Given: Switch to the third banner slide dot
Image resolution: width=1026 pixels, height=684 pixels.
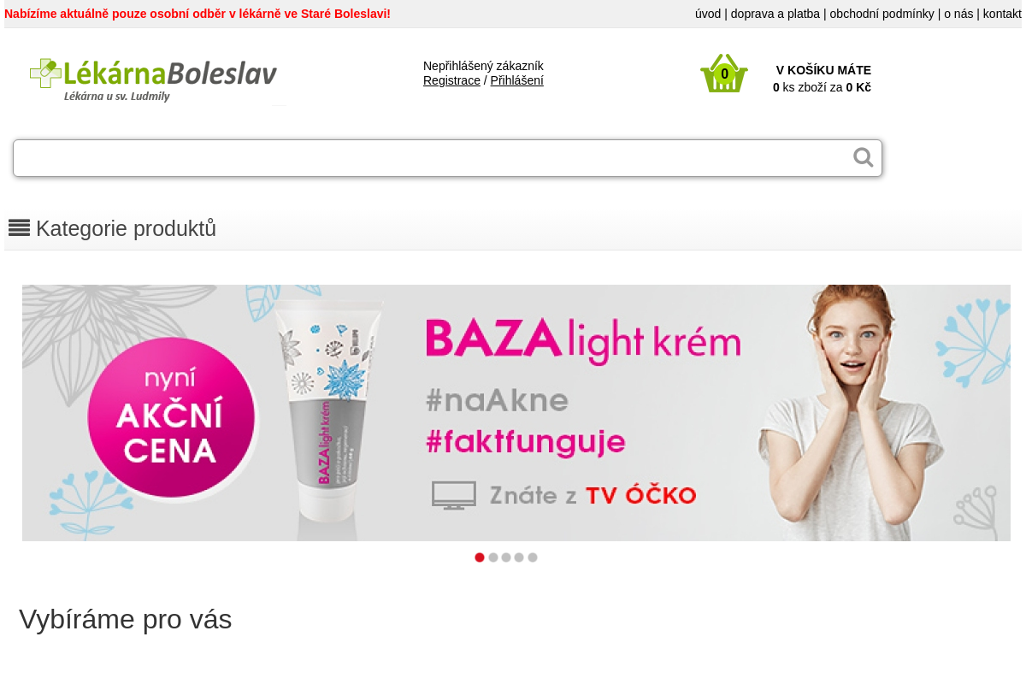Looking at the screenshot, I should click(506, 557).
